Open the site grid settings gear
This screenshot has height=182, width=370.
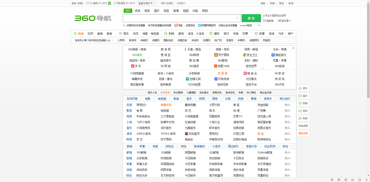(293, 48)
